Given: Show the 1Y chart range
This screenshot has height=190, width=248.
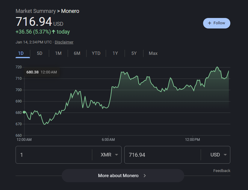Looking at the screenshot, I should (x=115, y=53).
